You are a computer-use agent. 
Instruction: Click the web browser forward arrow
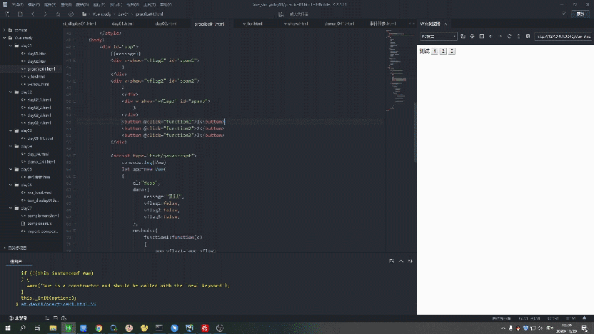click(x=500, y=36)
